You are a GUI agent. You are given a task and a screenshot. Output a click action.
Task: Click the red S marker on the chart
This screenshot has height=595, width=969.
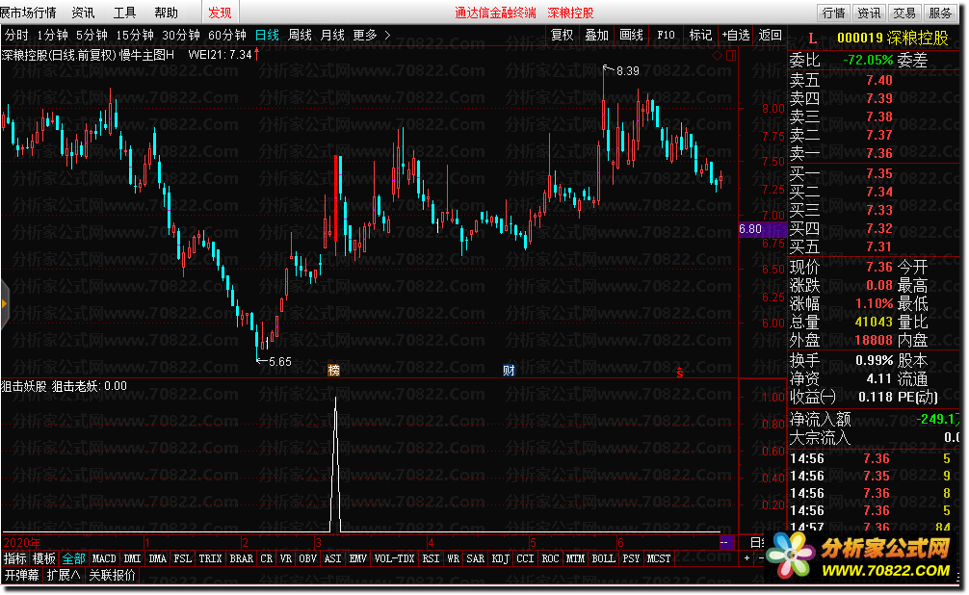tap(680, 373)
